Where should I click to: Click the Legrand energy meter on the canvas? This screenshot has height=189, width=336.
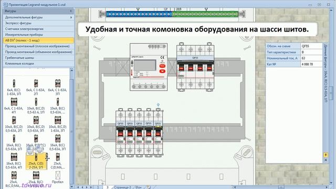tap(149, 67)
